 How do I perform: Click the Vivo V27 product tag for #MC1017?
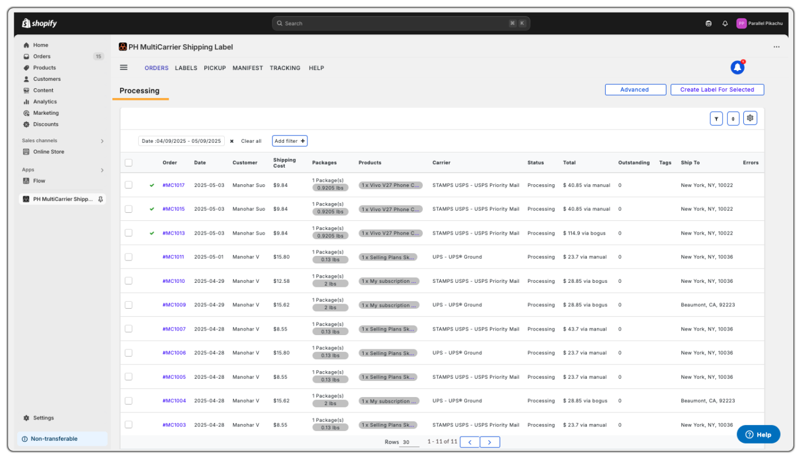point(391,185)
